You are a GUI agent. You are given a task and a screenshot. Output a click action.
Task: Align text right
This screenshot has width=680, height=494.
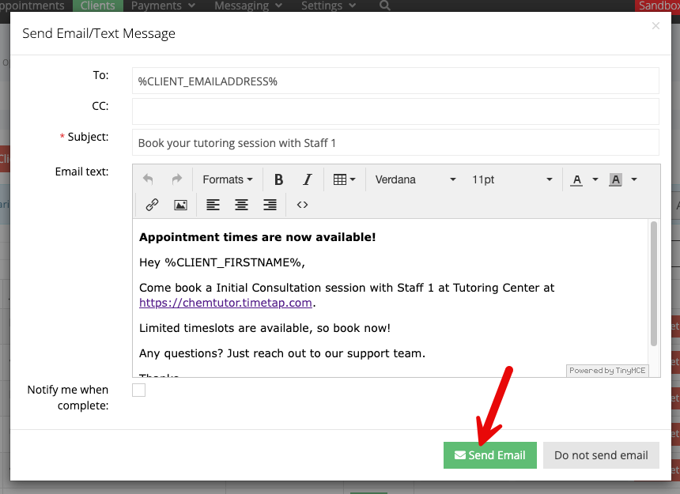click(x=270, y=205)
